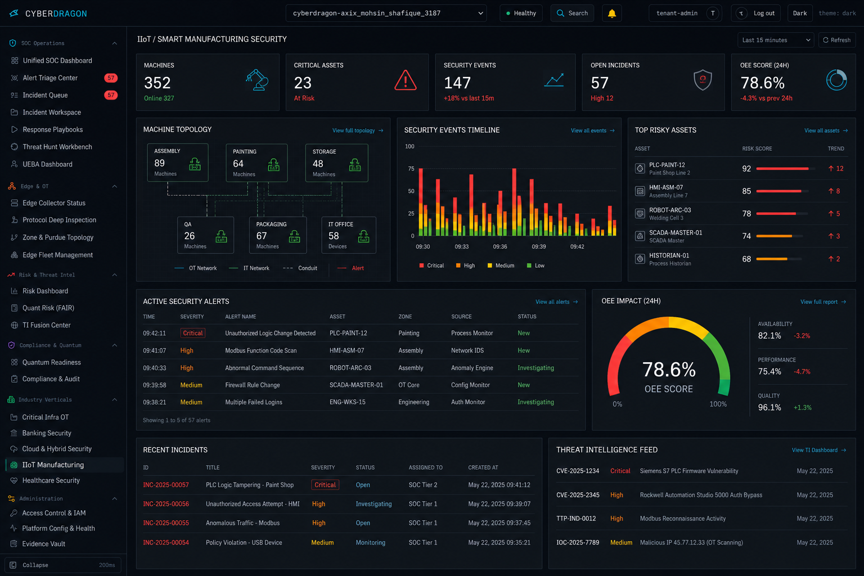Click the tenant-admin user label
This screenshot has width=864, height=576.
point(677,13)
